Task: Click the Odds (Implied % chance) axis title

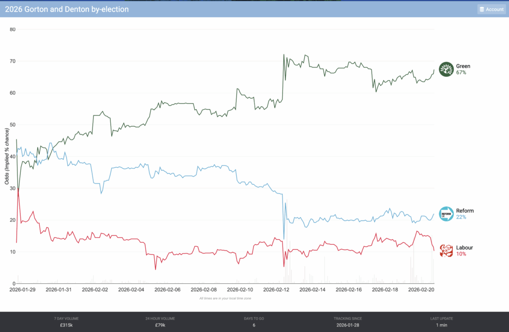Action: coord(7,156)
